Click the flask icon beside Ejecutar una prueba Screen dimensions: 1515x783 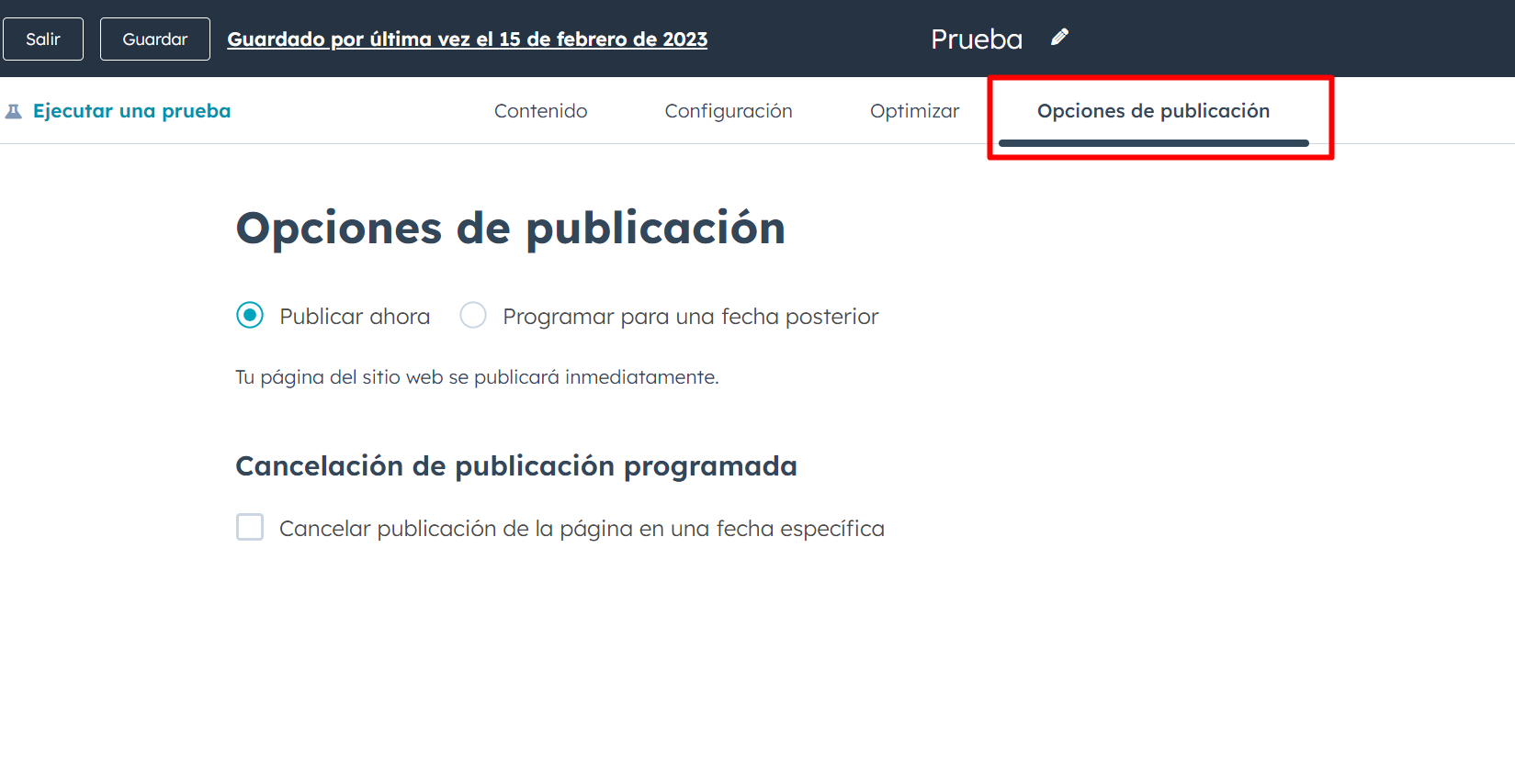14,112
